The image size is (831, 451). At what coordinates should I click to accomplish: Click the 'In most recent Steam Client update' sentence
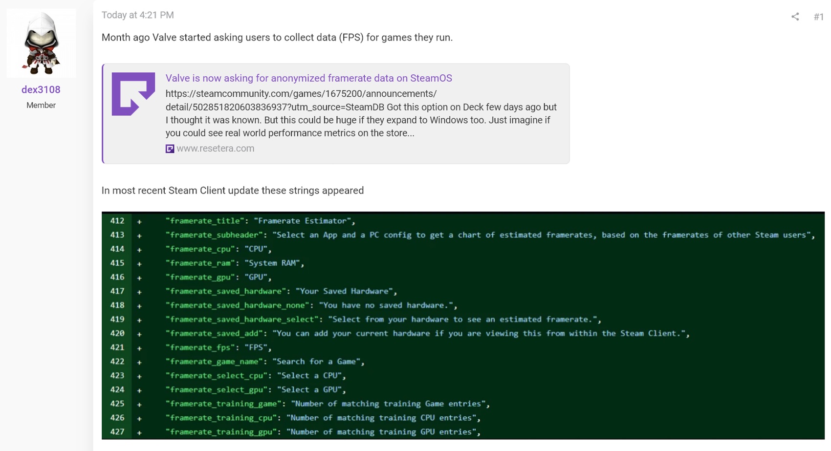click(232, 191)
